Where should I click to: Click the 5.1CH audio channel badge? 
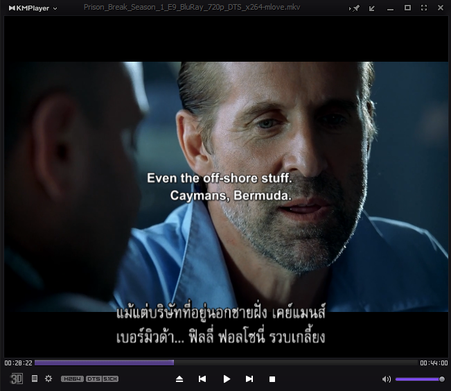110,379
